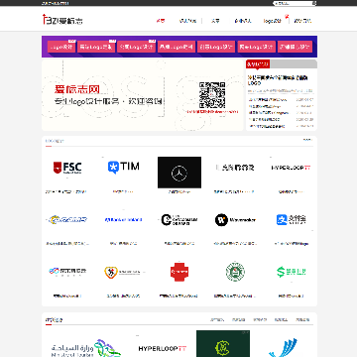Open the 爱标志网 design banner
The image size is (357, 357).
[143, 95]
